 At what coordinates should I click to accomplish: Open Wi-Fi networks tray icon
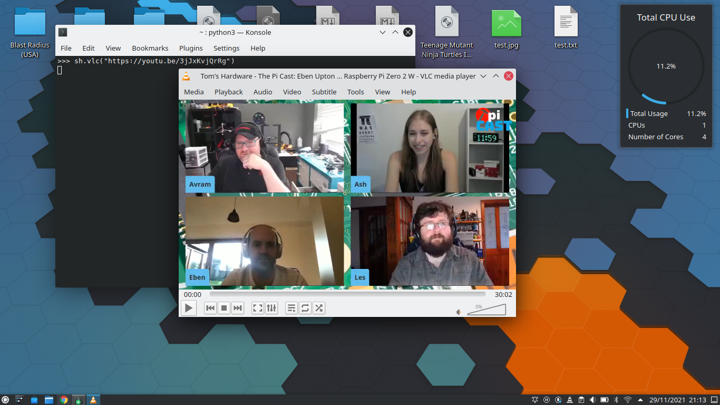click(628, 400)
